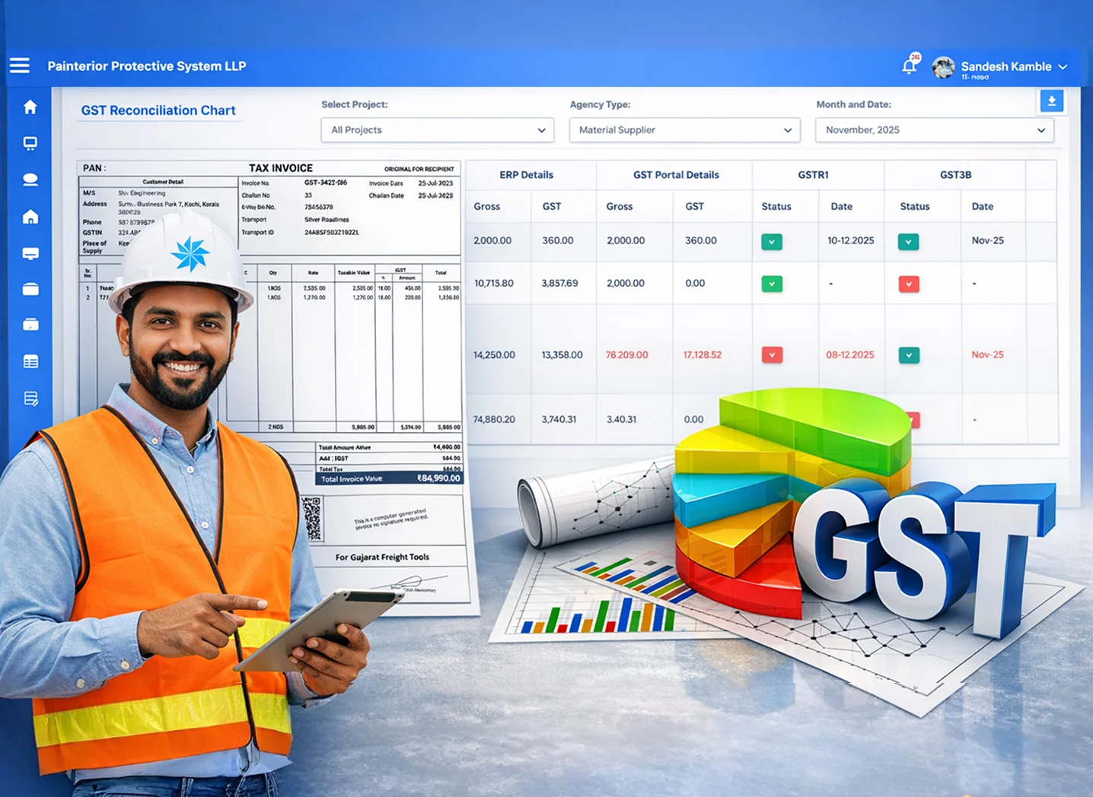Select the ERP Details column header
Viewport: 1093px width, 797px height.
[526, 175]
